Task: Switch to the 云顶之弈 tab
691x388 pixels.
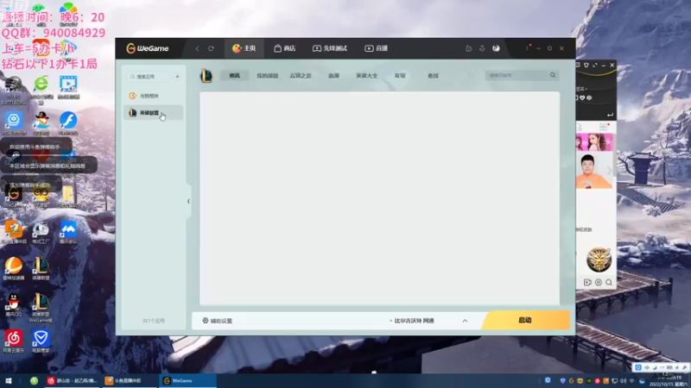Action: (x=301, y=76)
